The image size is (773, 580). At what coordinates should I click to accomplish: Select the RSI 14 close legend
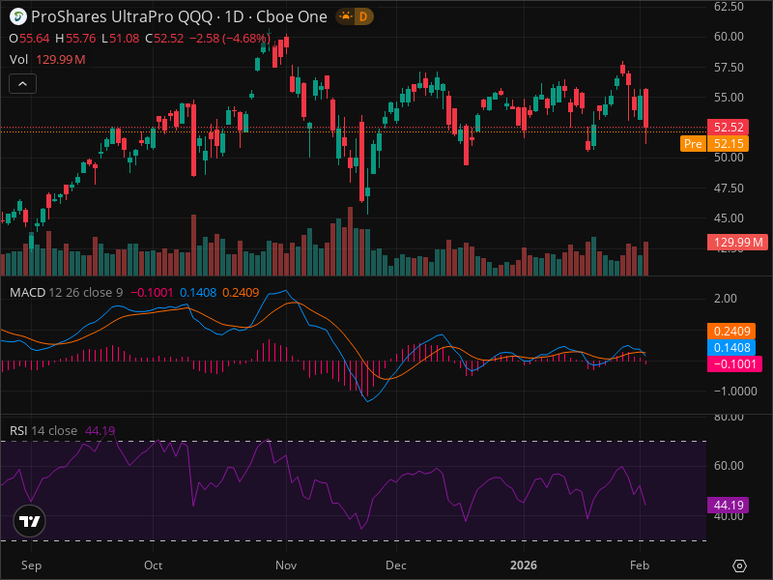pyautogui.click(x=43, y=430)
